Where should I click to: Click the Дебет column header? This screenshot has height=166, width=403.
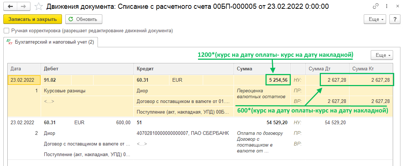click(x=87, y=69)
